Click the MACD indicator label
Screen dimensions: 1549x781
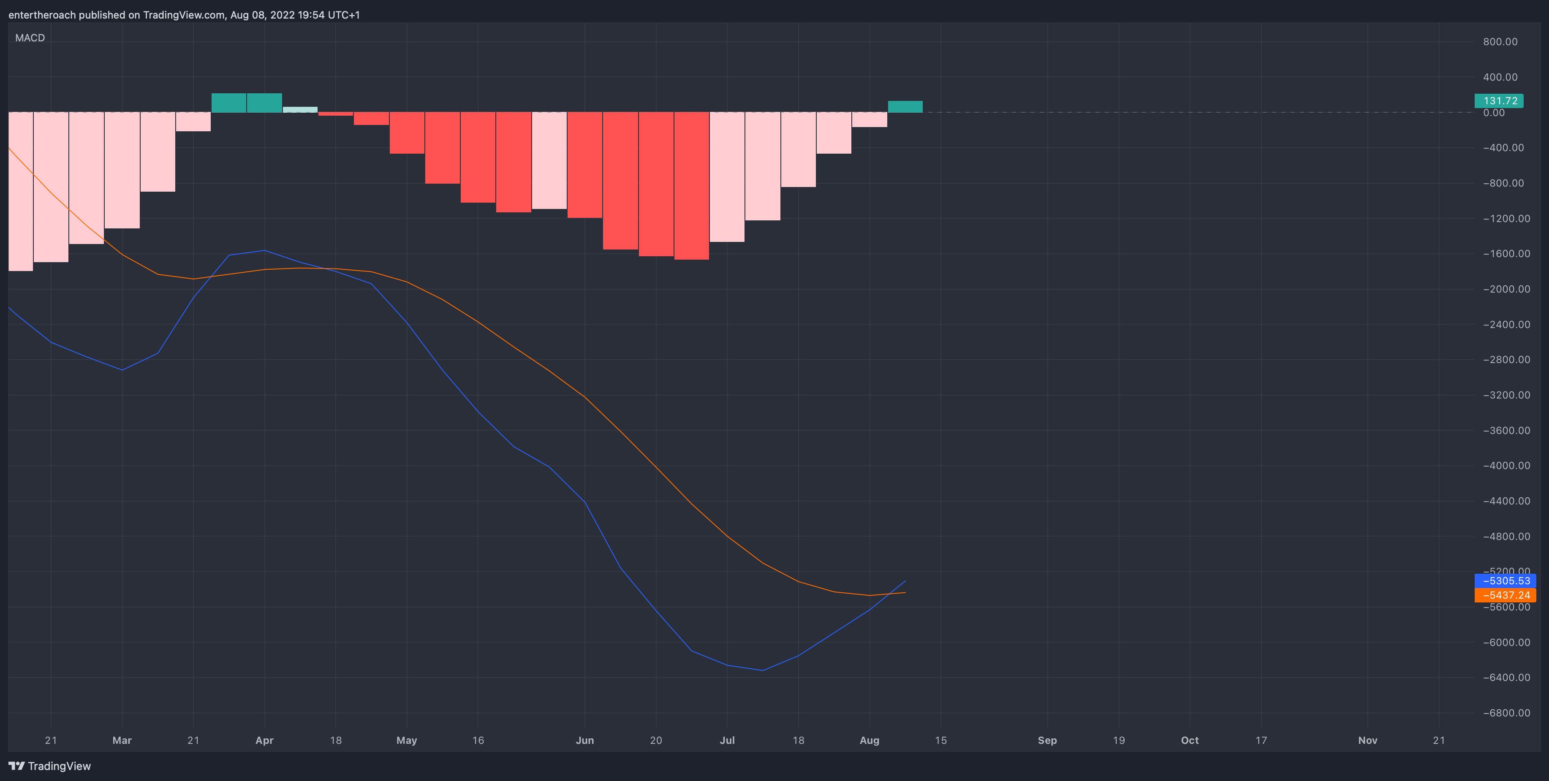[x=30, y=38]
